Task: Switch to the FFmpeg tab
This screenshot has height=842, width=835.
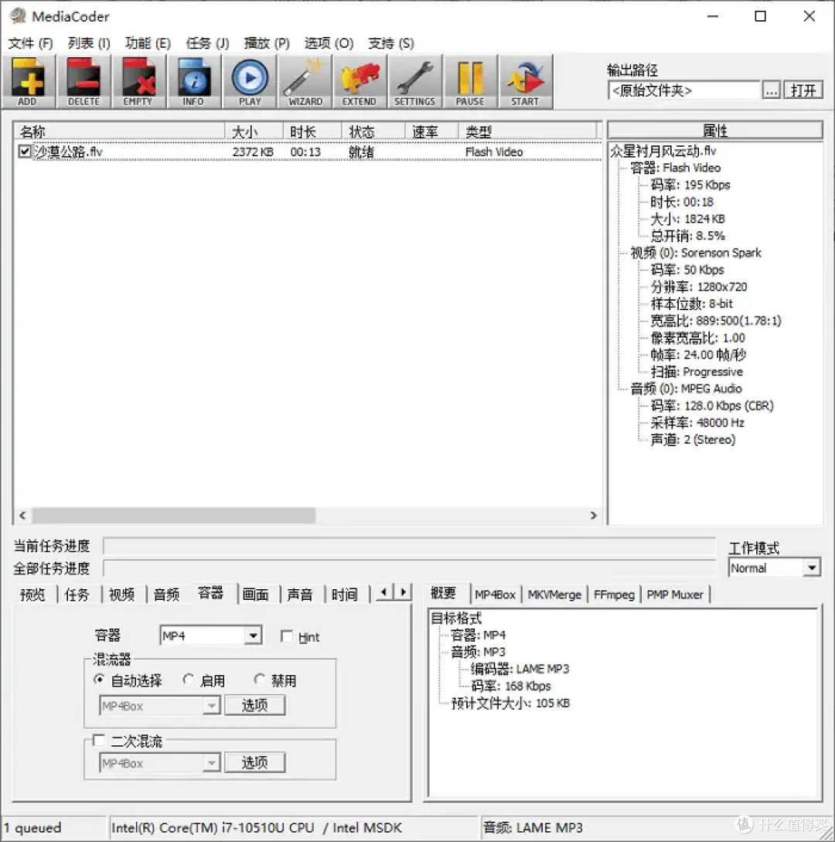Action: pos(614,595)
